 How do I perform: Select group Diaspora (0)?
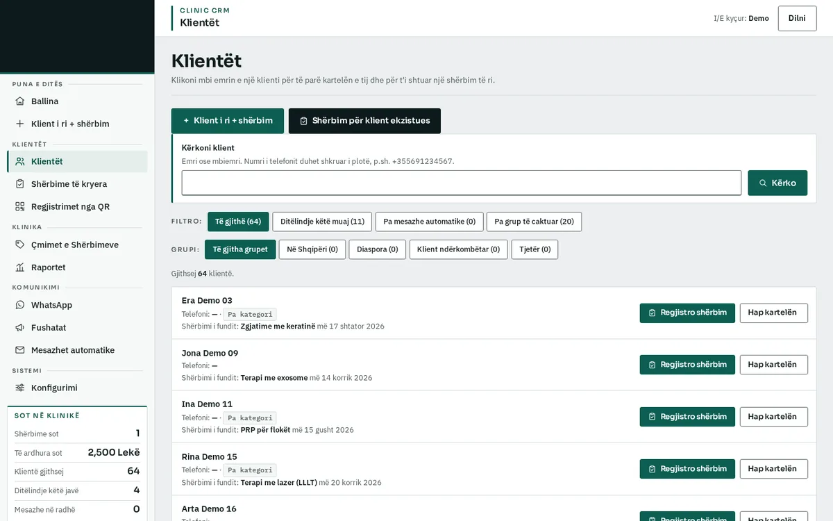tap(378, 249)
